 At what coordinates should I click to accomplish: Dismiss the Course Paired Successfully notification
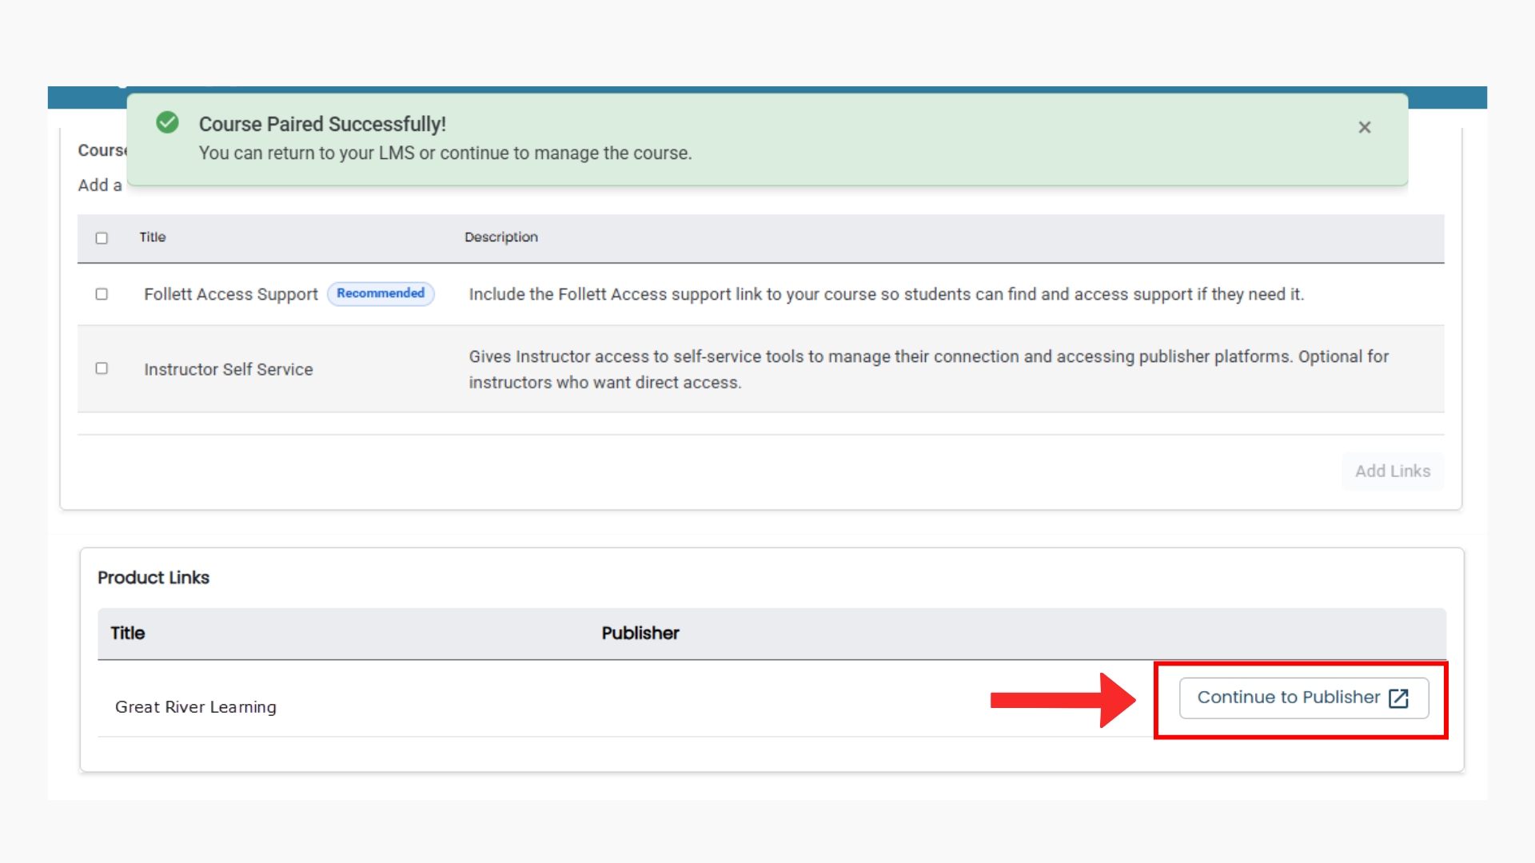click(1364, 127)
